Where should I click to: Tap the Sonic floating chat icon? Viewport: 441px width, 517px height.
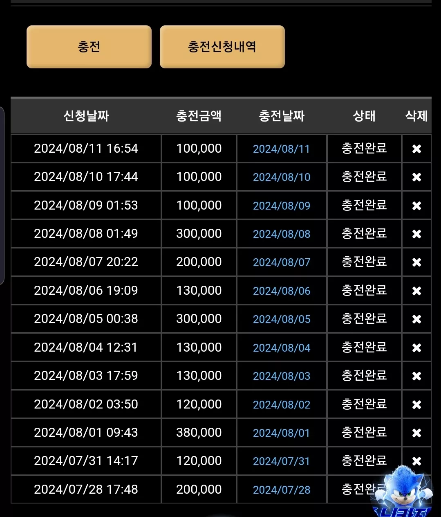[x=403, y=491]
